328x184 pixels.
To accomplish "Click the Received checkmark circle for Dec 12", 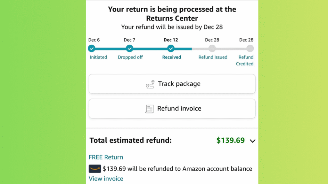I will pos(171,49).
